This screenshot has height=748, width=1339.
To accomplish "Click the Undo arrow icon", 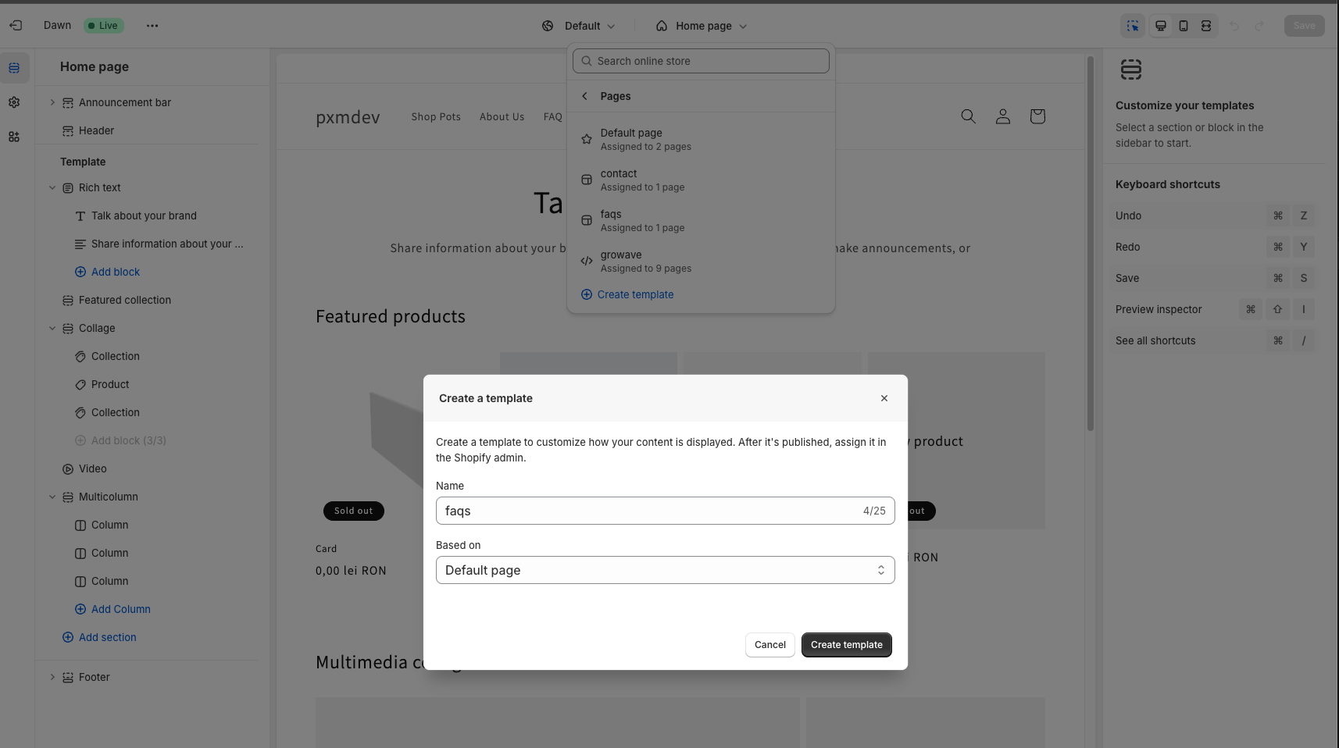I will (1234, 26).
